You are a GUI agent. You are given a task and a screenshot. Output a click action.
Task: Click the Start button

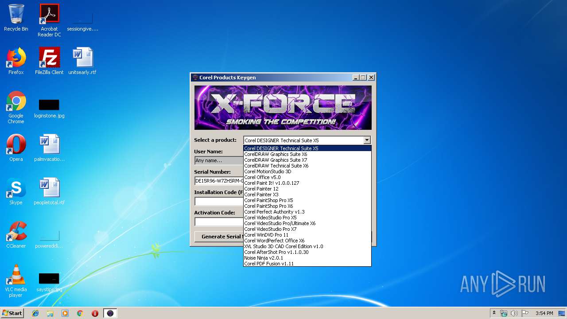(12, 313)
